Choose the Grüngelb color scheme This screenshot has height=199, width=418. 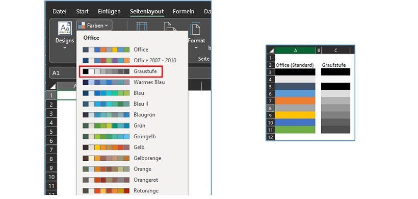click(x=133, y=136)
